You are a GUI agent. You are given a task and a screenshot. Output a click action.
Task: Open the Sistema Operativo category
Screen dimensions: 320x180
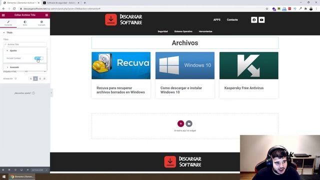coord(183,31)
